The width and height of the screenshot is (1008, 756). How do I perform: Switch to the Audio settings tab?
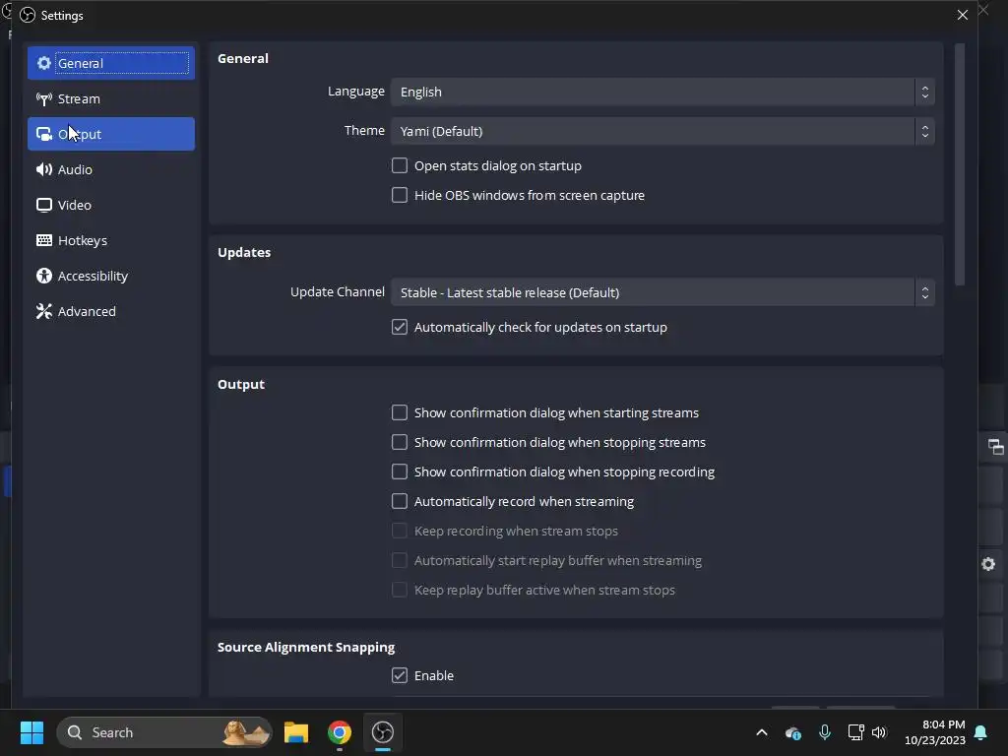click(x=111, y=169)
